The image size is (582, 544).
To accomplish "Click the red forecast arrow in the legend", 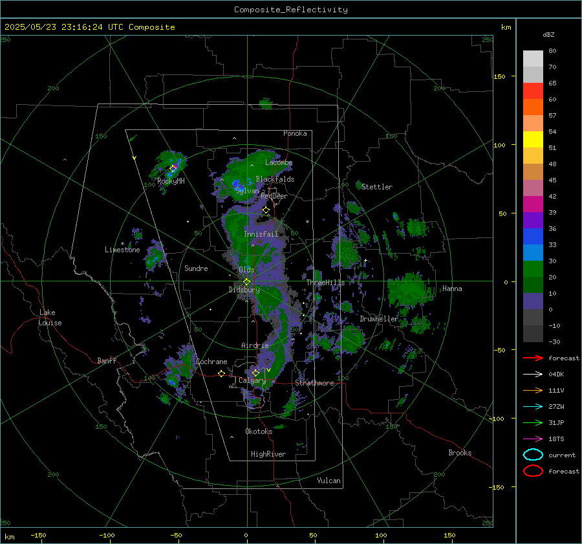I will [x=533, y=358].
